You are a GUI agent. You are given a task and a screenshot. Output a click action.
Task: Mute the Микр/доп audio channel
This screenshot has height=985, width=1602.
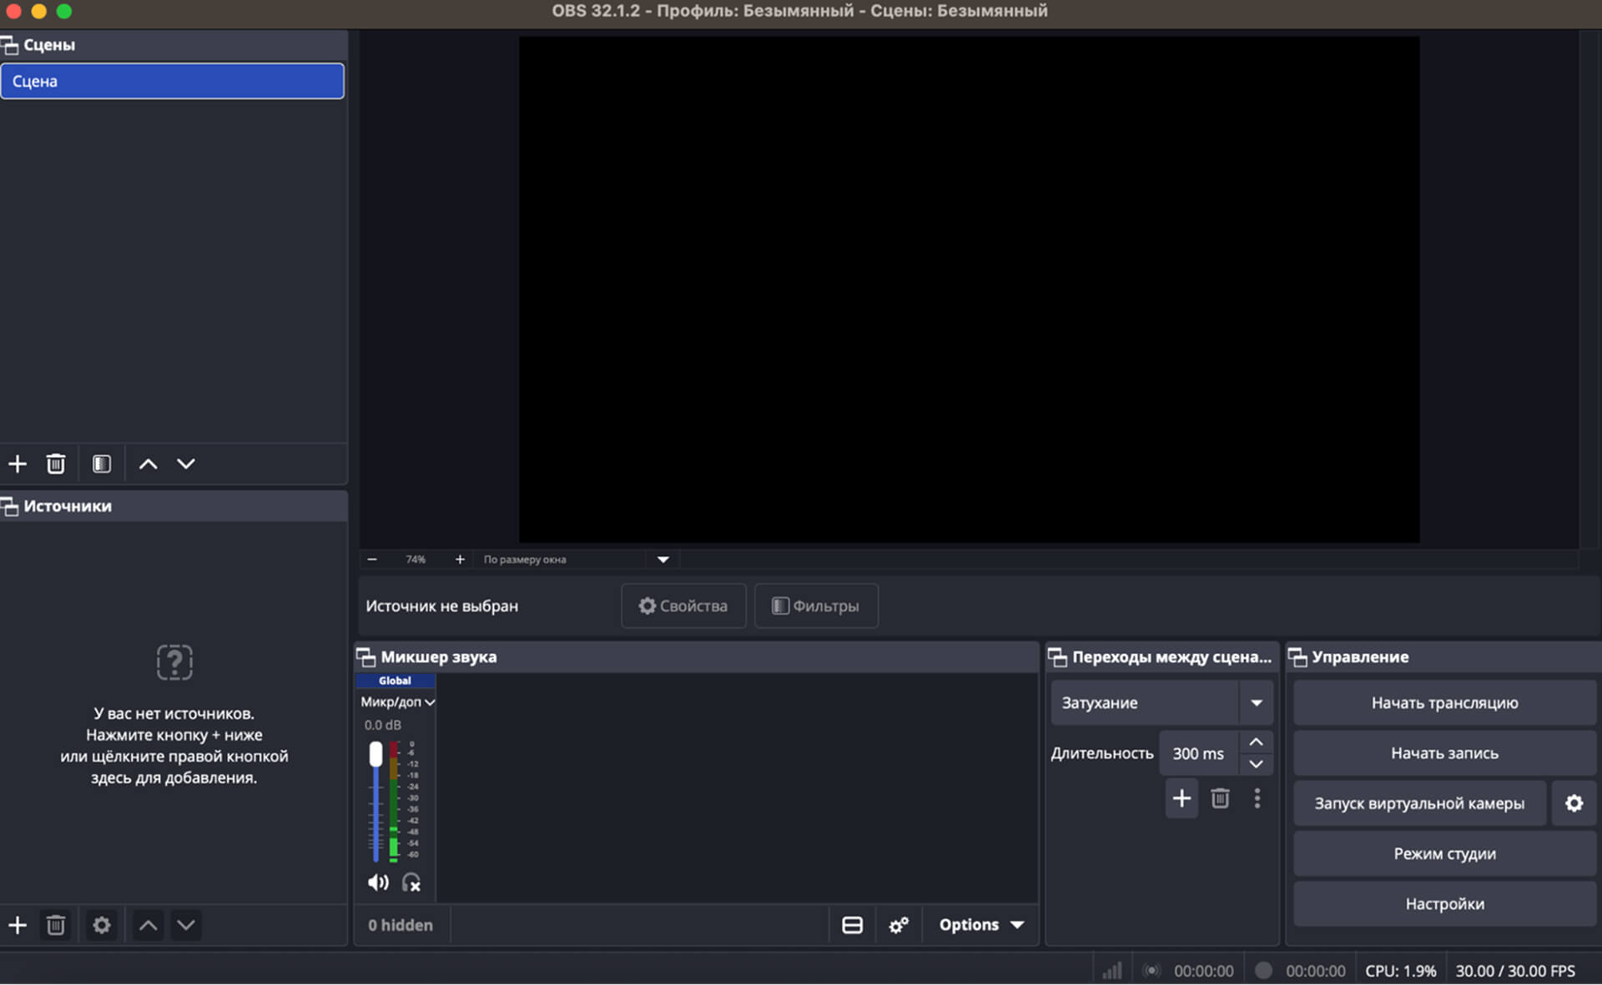(x=378, y=882)
